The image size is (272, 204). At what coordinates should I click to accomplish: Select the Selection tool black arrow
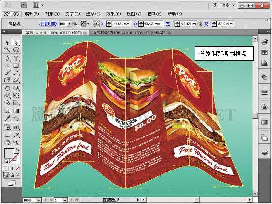pos(7,42)
